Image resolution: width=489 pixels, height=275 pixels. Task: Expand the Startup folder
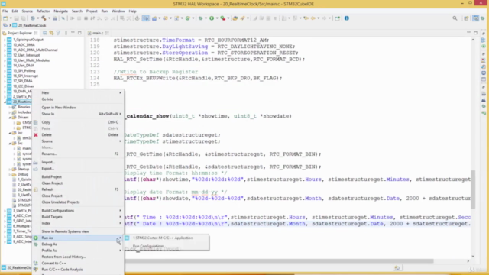point(10,170)
